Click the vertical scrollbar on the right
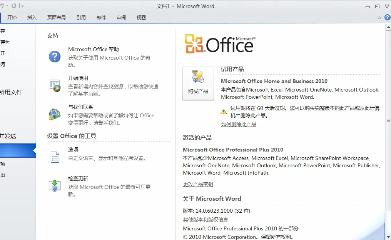Screen dimensions: 391x240 pyautogui.click(x=388, y=120)
